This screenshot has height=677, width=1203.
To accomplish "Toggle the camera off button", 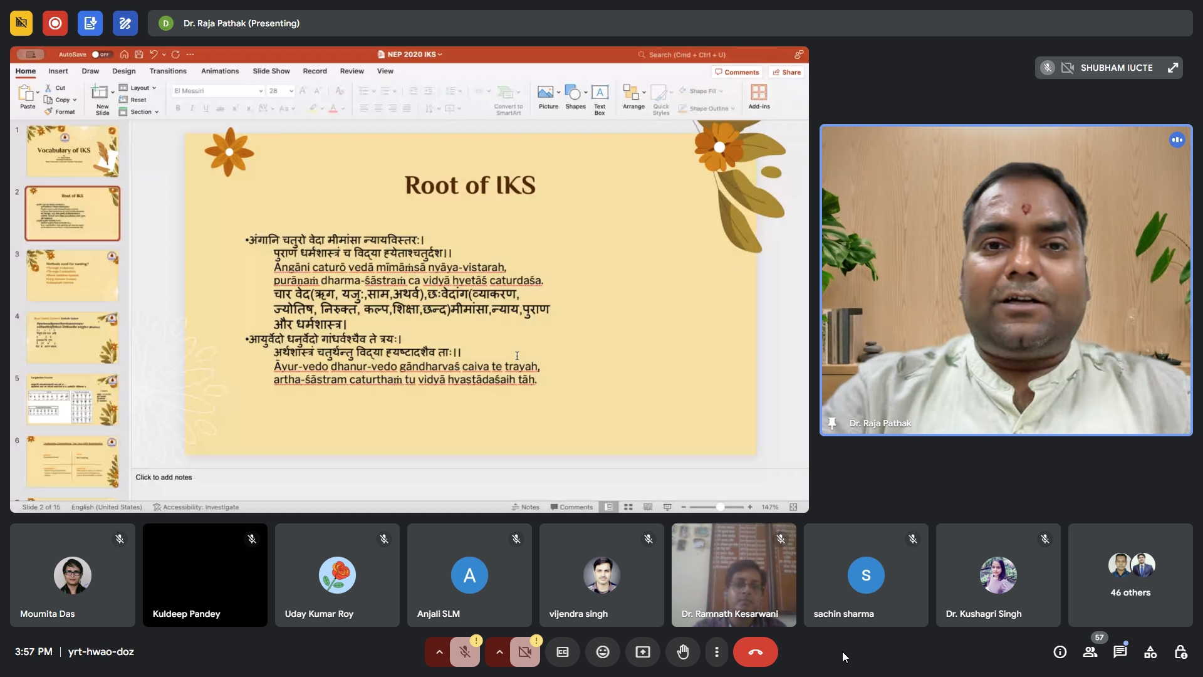I will point(525,652).
